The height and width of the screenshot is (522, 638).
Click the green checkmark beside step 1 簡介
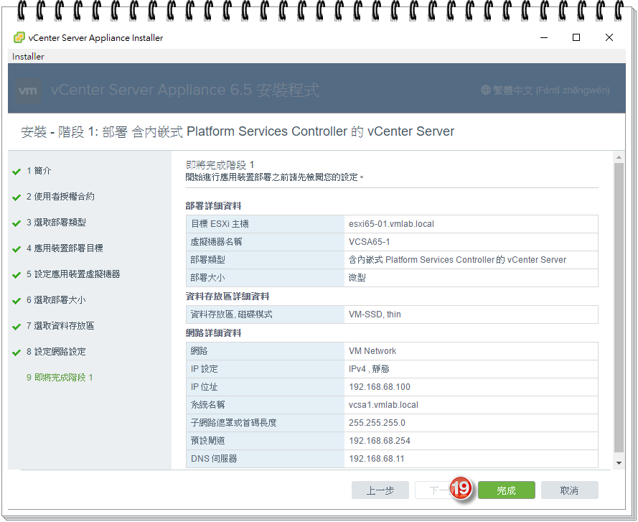click(x=16, y=171)
